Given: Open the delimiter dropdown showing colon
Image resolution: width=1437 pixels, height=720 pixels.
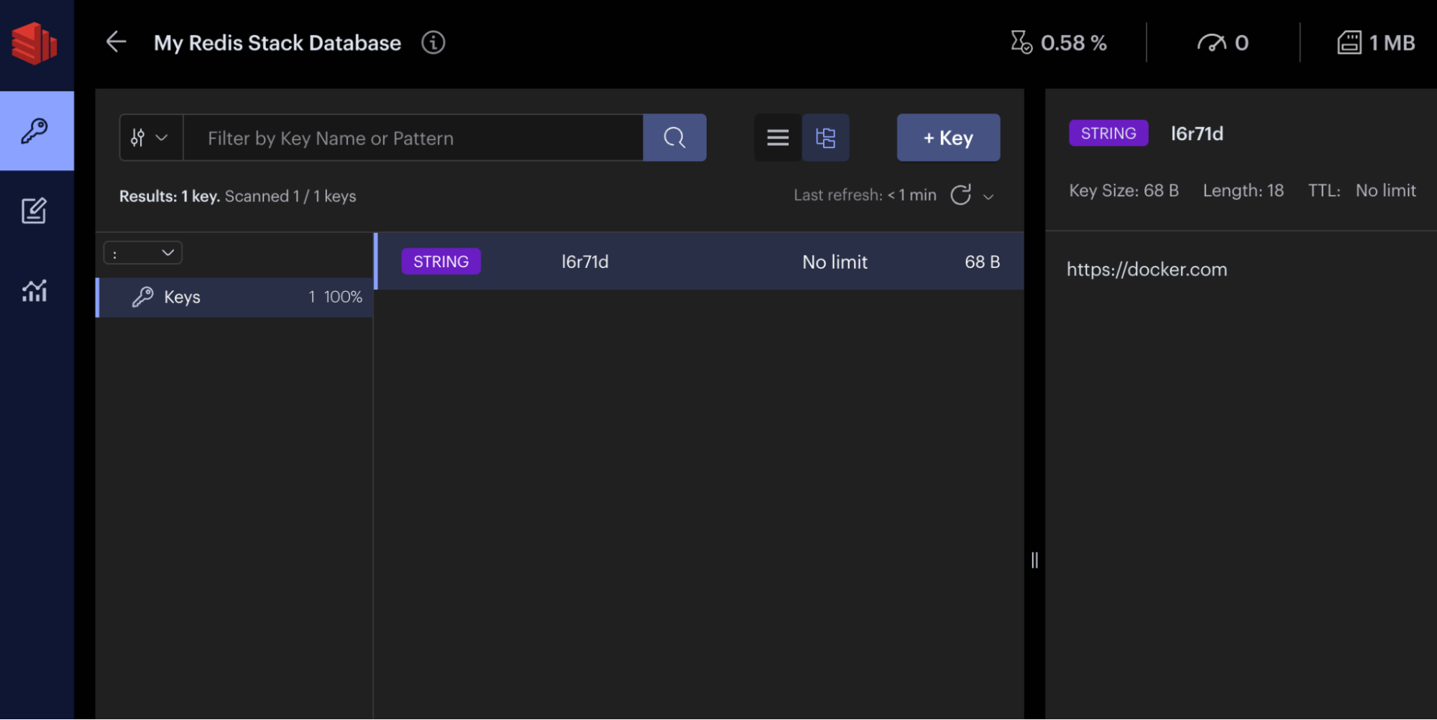Looking at the screenshot, I should (143, 253).
